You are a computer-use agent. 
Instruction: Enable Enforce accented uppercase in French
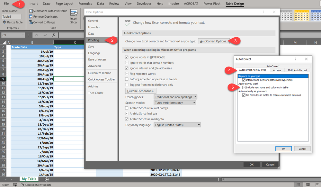(127, 79)
